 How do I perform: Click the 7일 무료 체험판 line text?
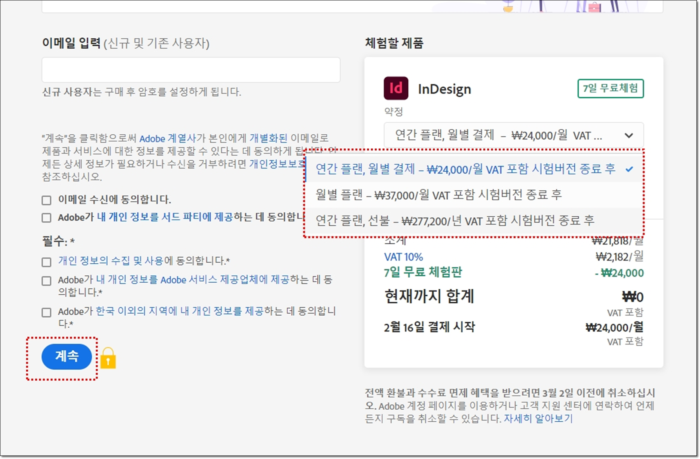[x=423, y=272]
